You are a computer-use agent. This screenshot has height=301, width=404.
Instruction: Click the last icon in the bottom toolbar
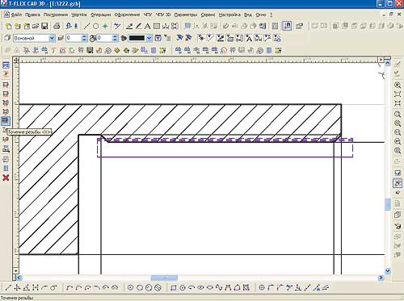coord(326,288)
